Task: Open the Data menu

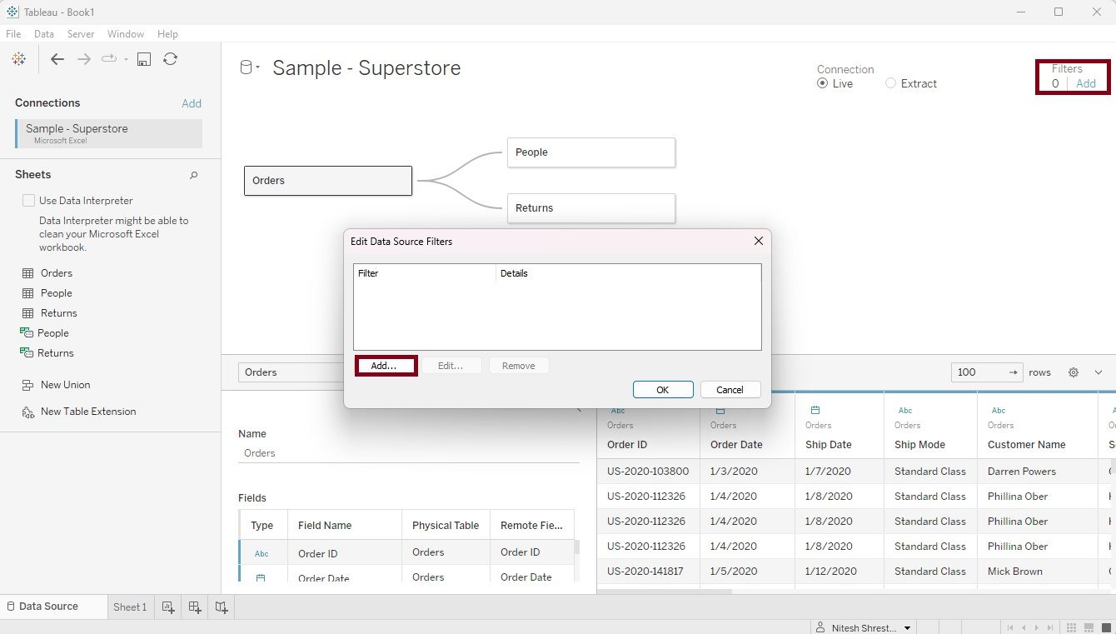Action: (43, 34)
